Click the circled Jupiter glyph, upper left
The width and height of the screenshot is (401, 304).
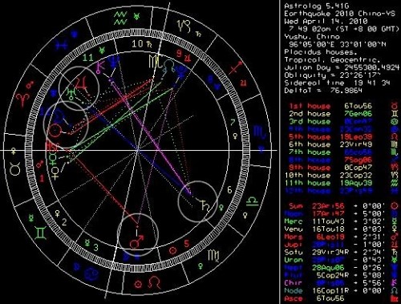point(82,83)
